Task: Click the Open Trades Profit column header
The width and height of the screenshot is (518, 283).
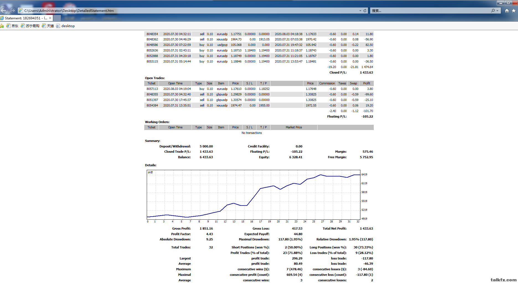Action: (367, 83)
